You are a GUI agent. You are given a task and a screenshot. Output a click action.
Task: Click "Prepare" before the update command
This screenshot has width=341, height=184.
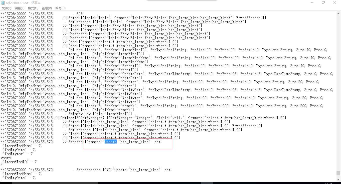click(x=75, y=142)
